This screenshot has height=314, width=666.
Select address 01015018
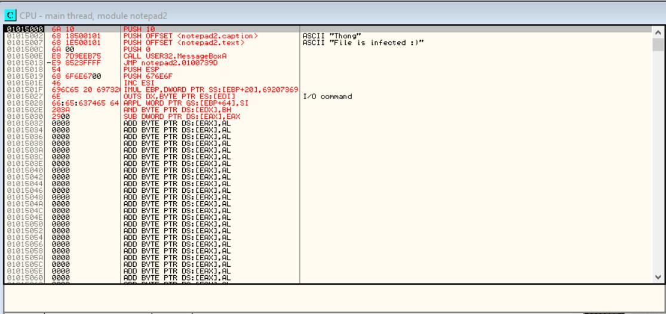pos(24,70)
